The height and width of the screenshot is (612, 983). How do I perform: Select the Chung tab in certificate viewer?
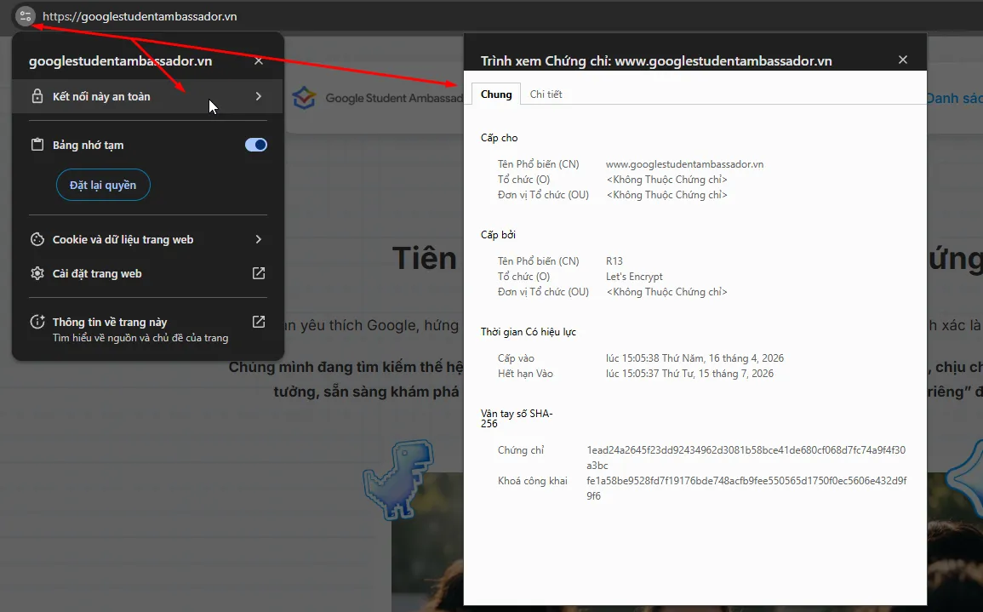pos(496,94)
